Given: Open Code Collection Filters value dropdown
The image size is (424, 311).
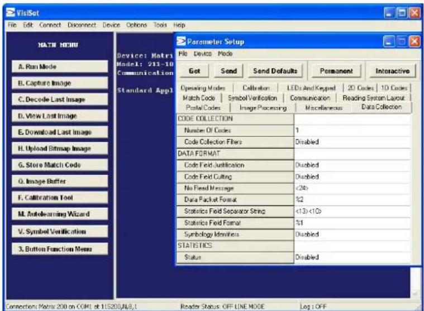Looking at the screenshot, I should point(352,142).
